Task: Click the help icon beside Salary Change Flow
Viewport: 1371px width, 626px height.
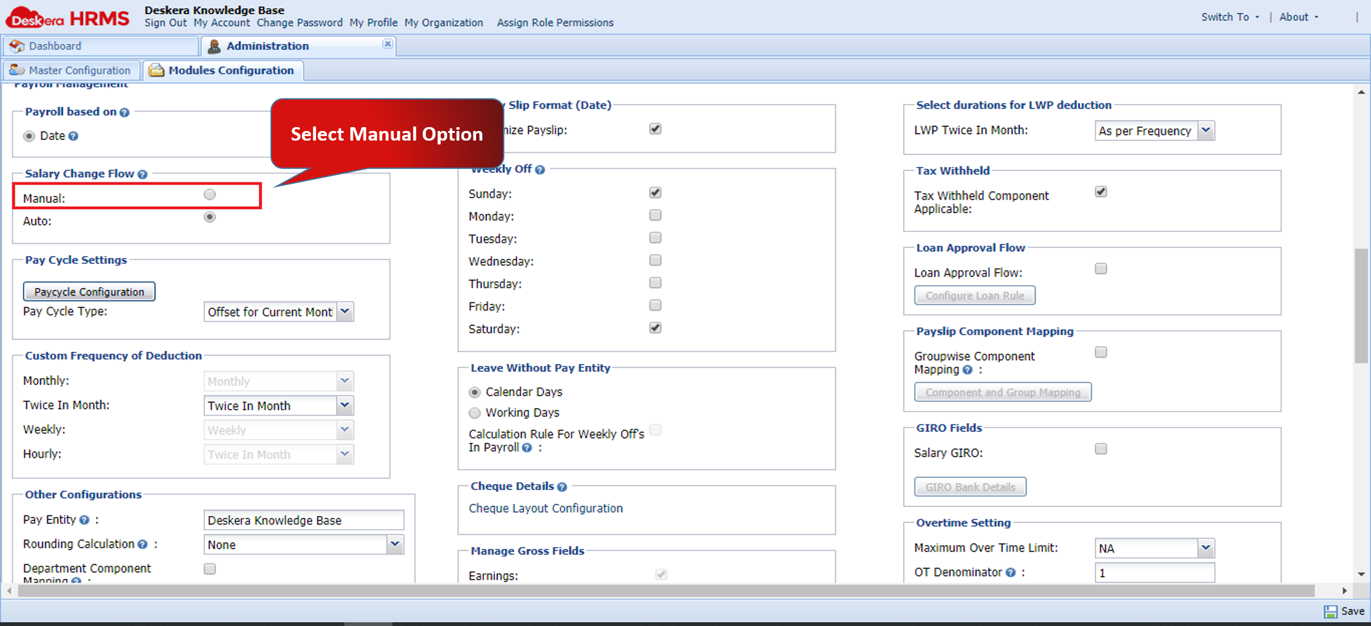Action: click(143, 173)
